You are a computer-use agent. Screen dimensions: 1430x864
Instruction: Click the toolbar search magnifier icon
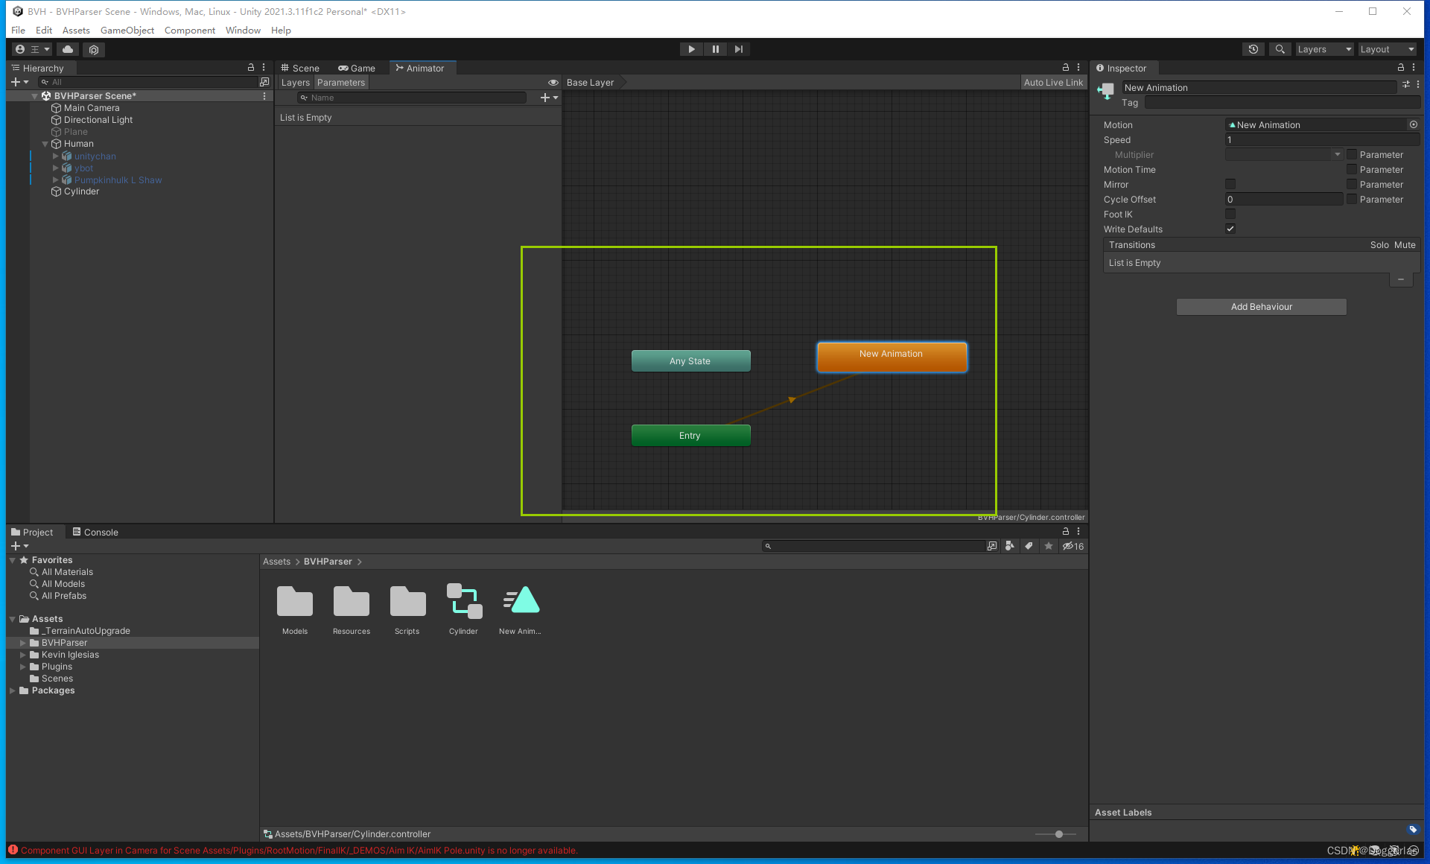point(1280,49)
